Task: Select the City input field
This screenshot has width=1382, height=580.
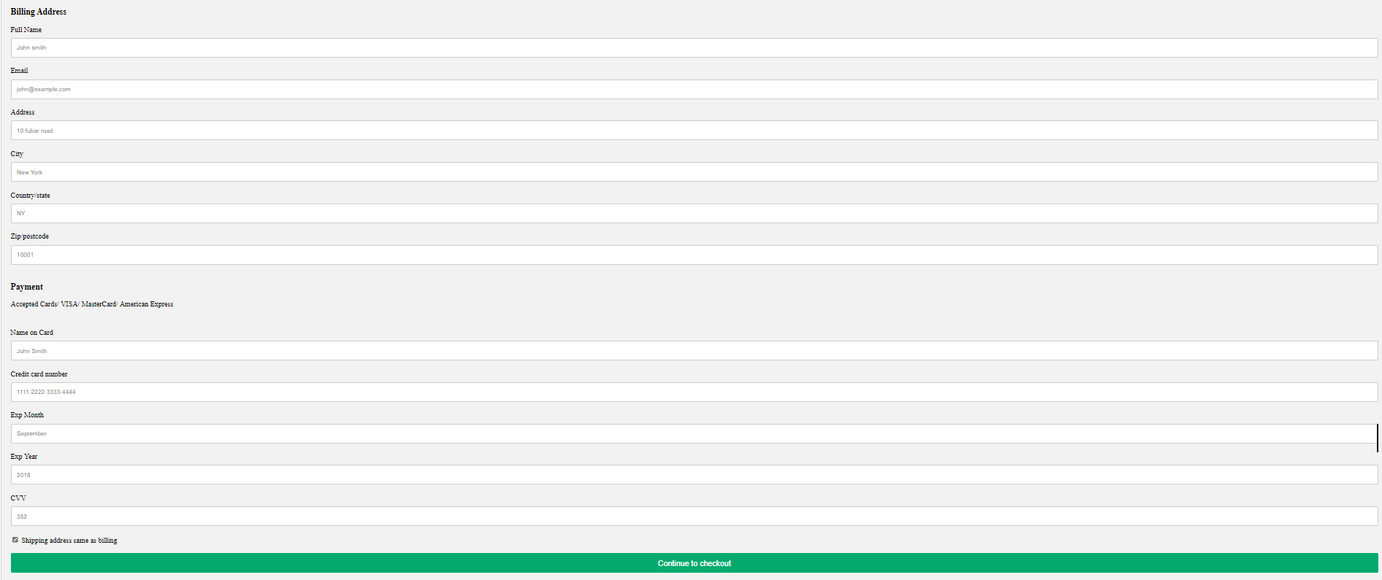Action: click(694, 172)
